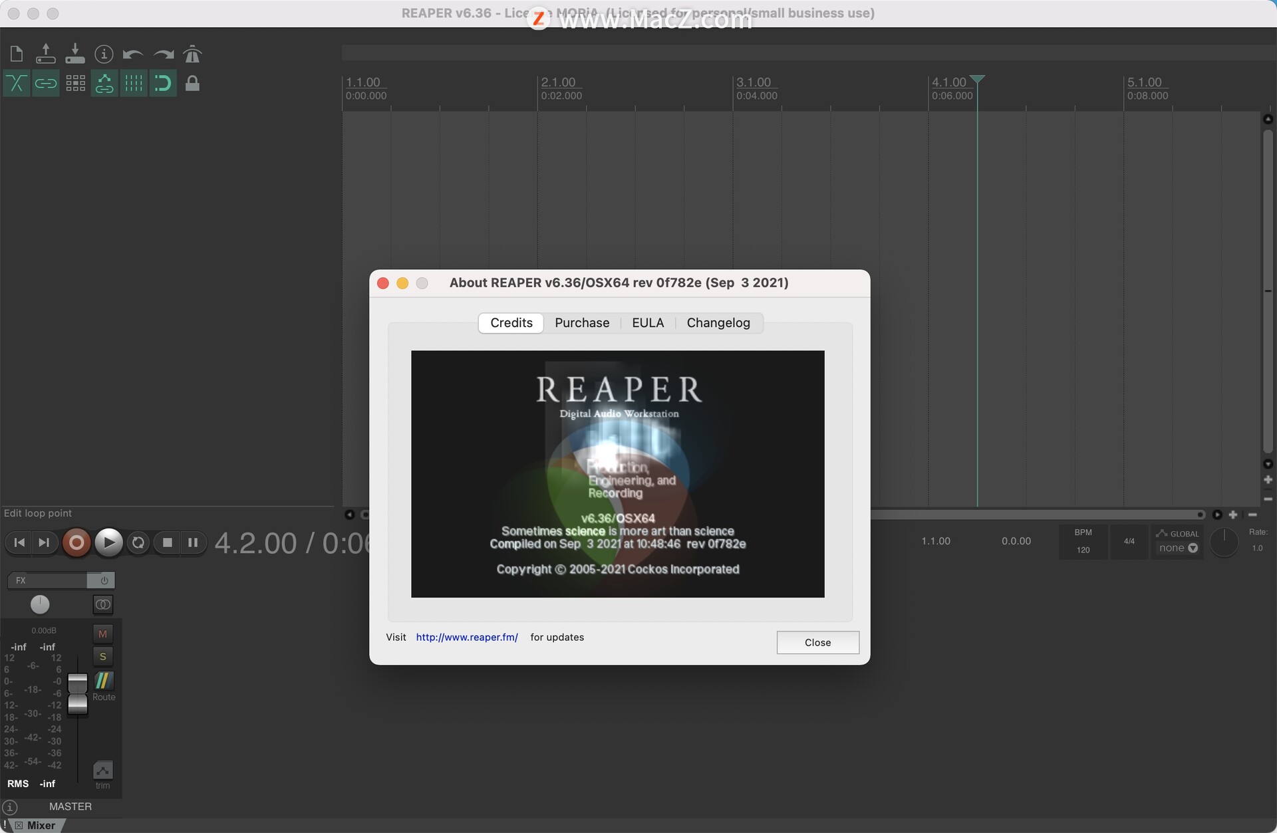The image size is (1277, 833).
Task: Toggle envelope points moving with items
Action: point(104,83)
